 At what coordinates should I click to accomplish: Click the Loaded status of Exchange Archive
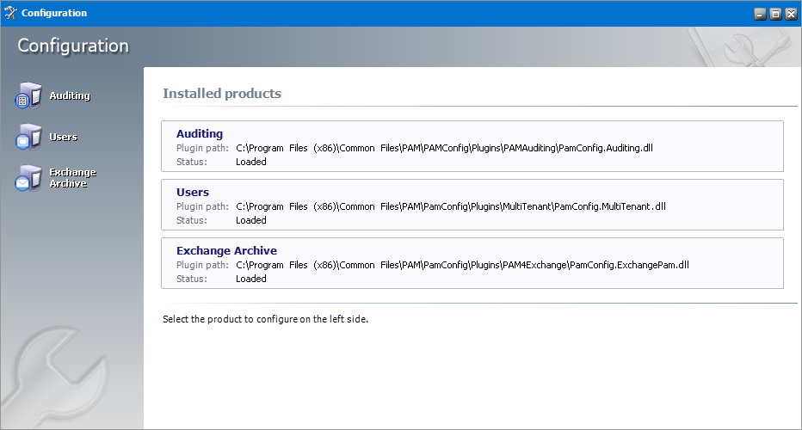[251, 279]
